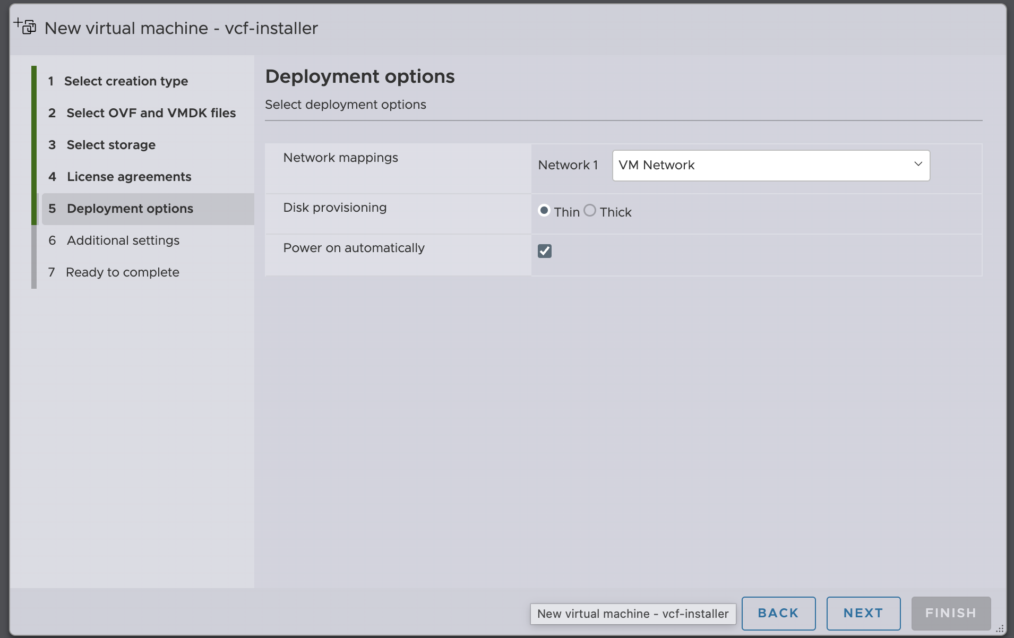Click the Disk provisioning row label

tap(334, 208)
